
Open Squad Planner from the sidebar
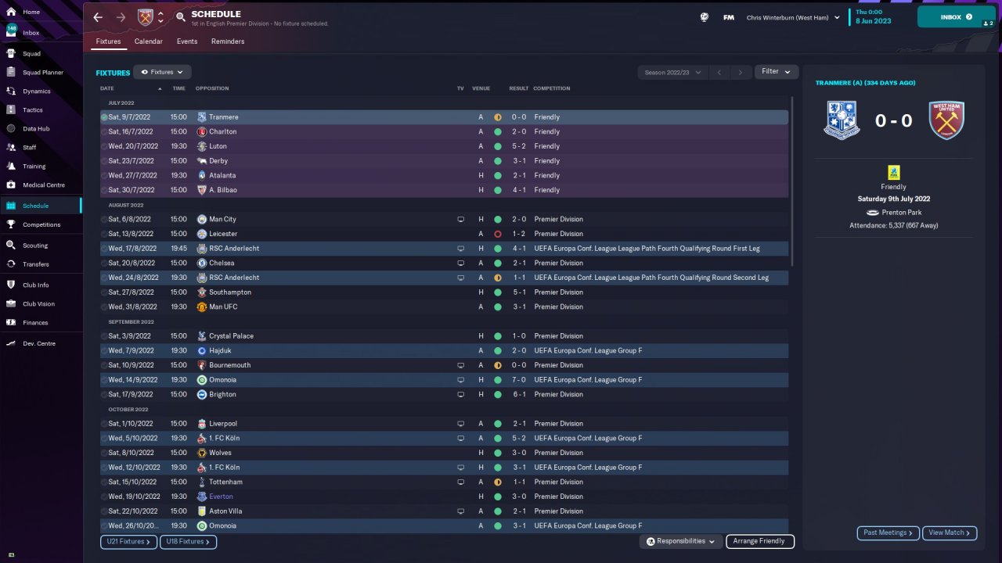click(43, 73)
